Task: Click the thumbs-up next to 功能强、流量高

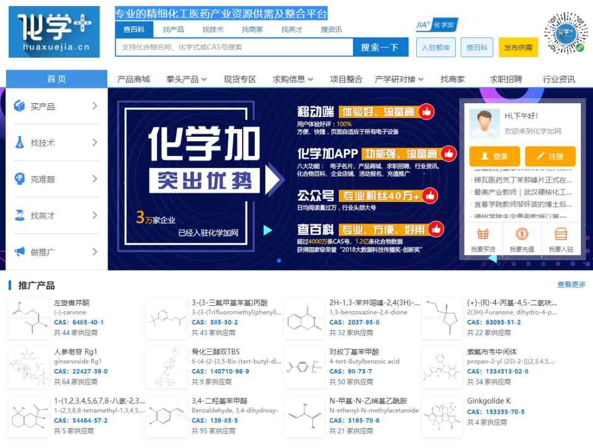Action: (x=449, y=154)
